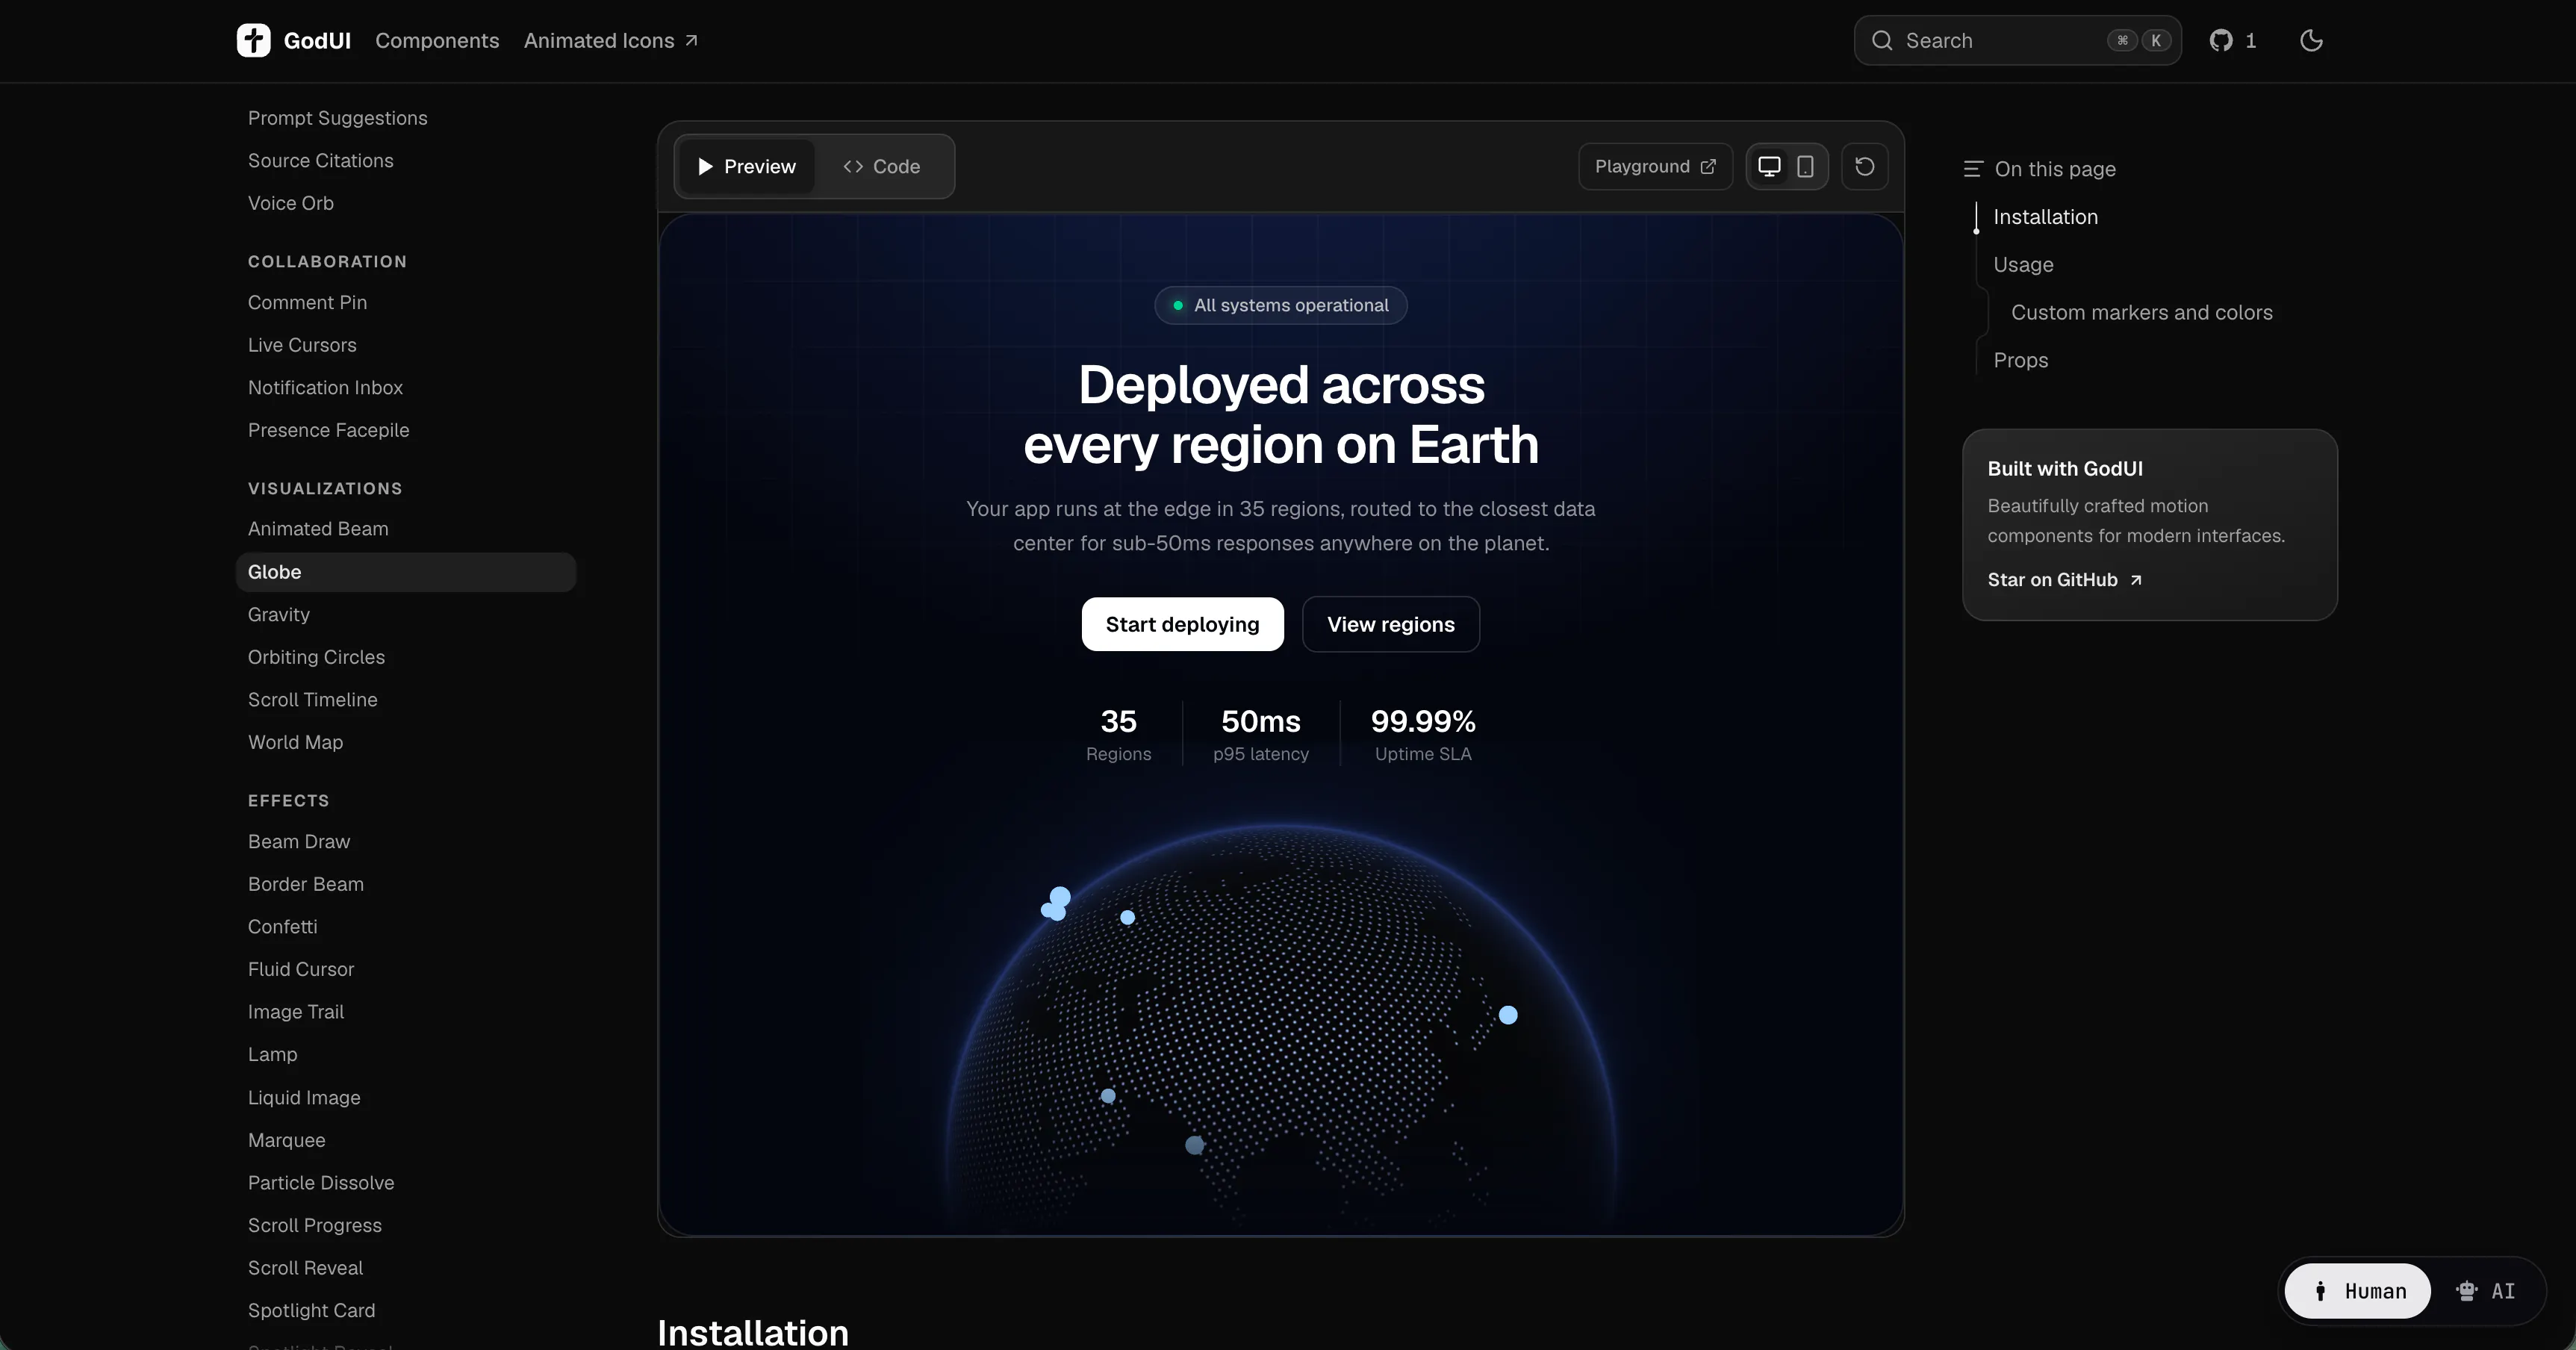Open Presence Facepile in sidebar
Screen dimensions: 2576x1350
pos(328,430)
